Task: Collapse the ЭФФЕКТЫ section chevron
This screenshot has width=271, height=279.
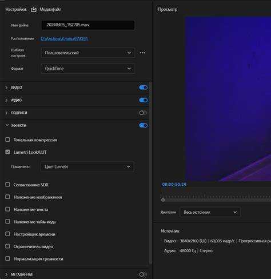Action: pos(7,125)
